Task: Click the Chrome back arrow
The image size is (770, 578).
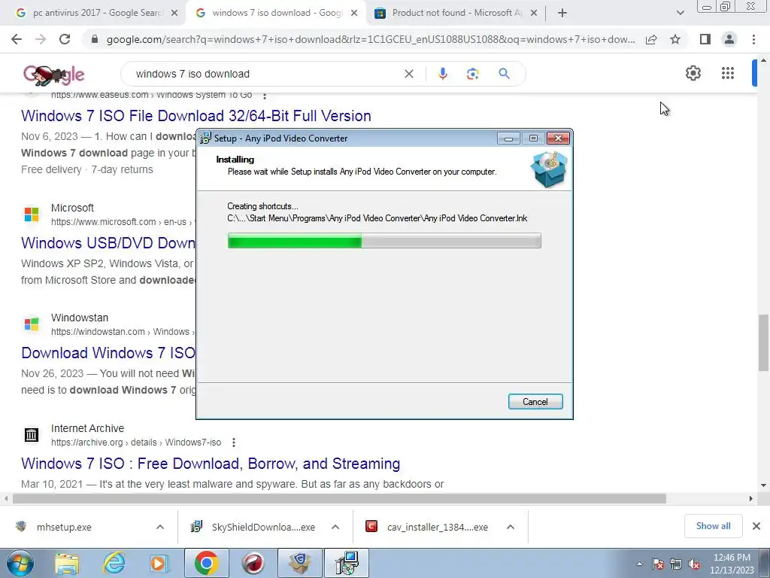Action: [x=17, y=39]
